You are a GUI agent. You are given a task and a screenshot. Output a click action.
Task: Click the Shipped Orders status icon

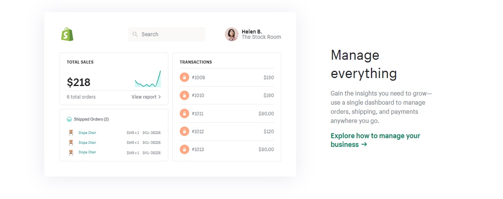point(69,119)
